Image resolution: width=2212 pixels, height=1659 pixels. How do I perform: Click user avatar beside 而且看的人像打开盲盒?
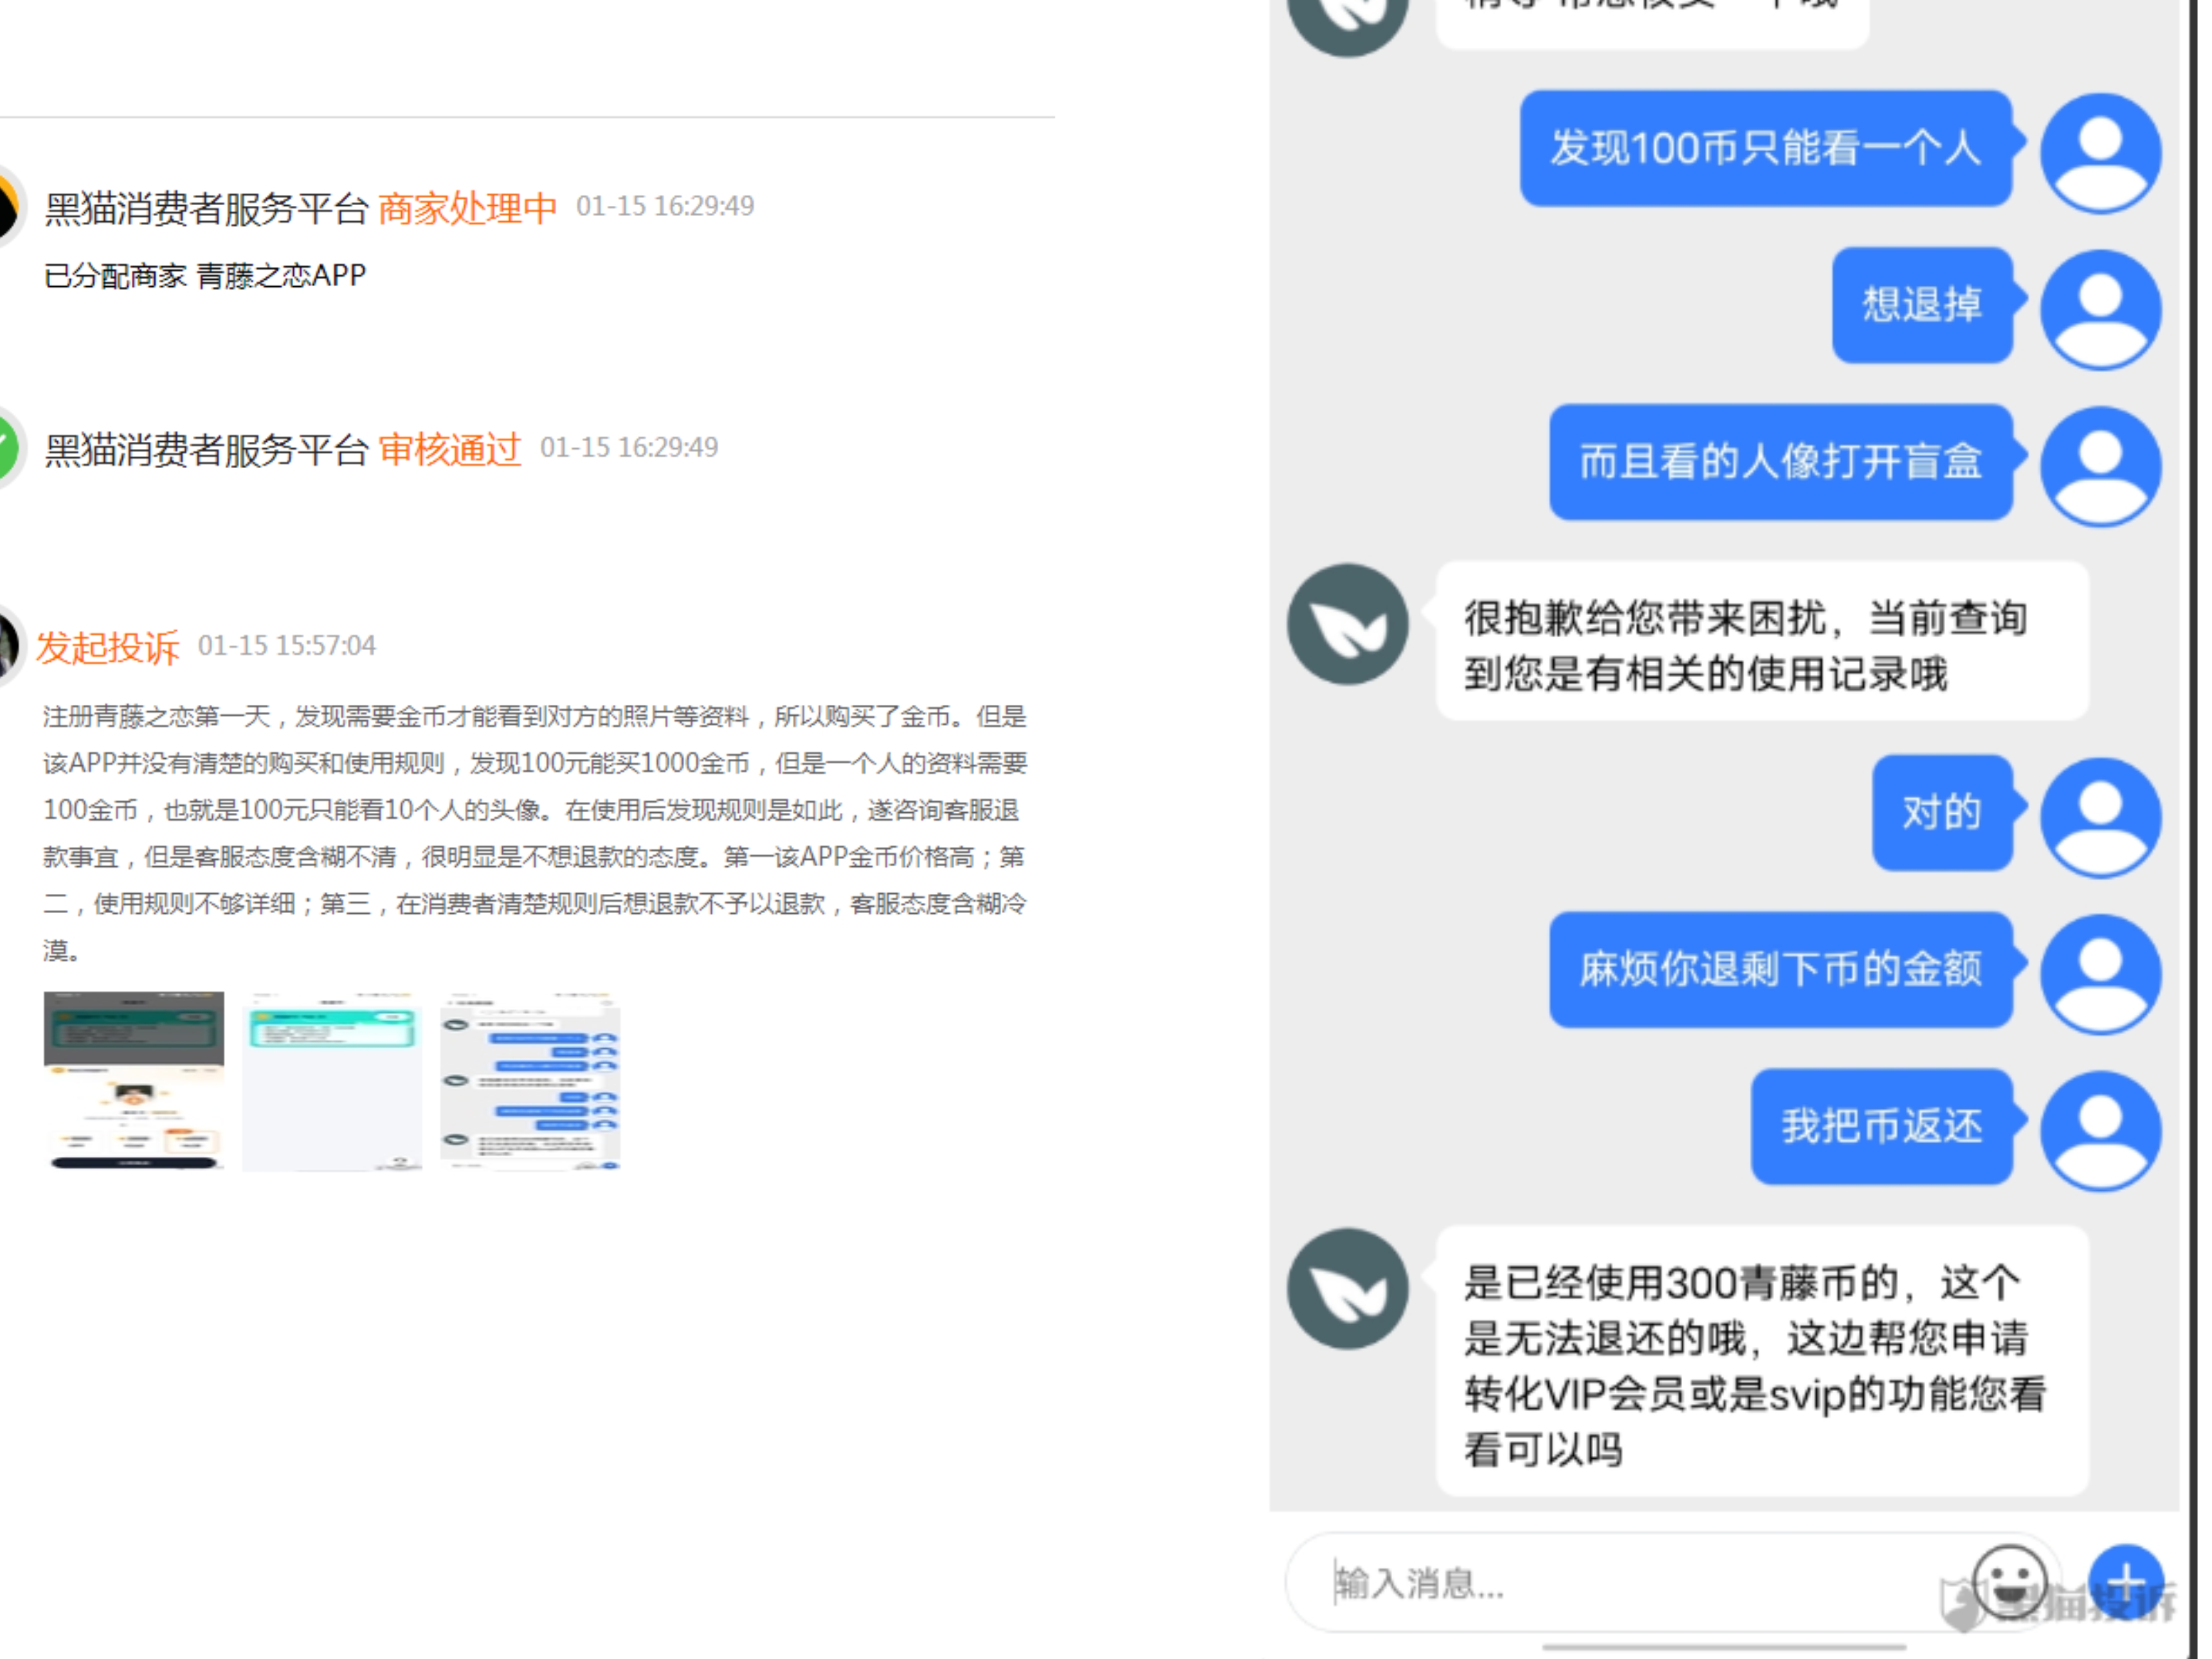[2100, 466]
